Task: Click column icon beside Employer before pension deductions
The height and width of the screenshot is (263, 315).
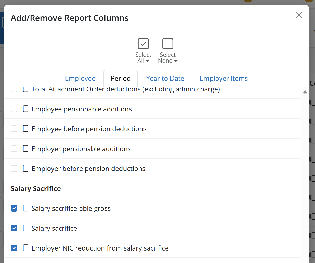Action: tap(24, 168)
